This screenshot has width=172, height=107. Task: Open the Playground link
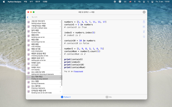pos(78,71)
